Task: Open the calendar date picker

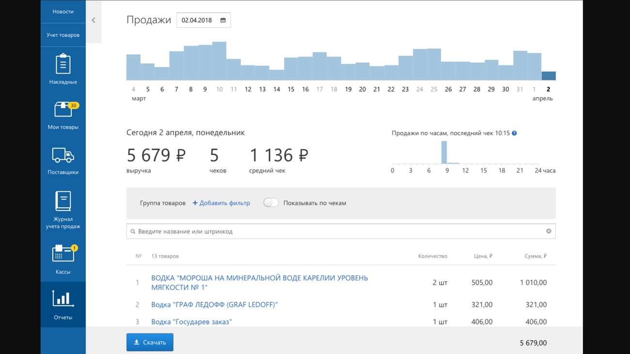Action: (x=223, y=20)
